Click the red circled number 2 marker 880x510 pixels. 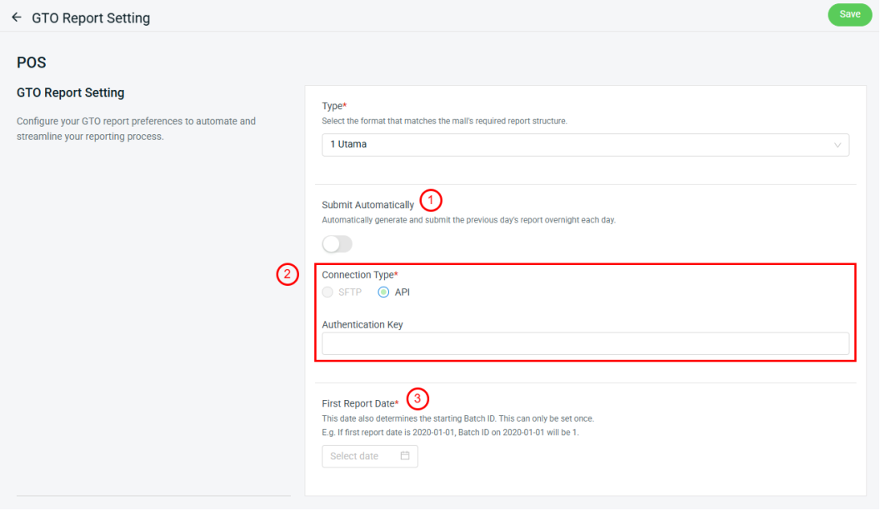[287, 275]
